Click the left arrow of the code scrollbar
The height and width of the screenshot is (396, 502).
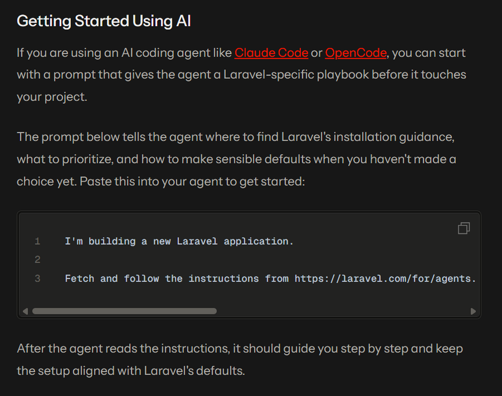(25, 311)
